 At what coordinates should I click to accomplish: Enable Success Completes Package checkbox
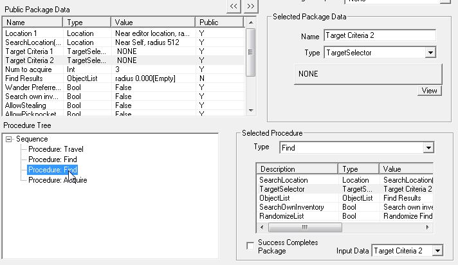pos(251,246)
